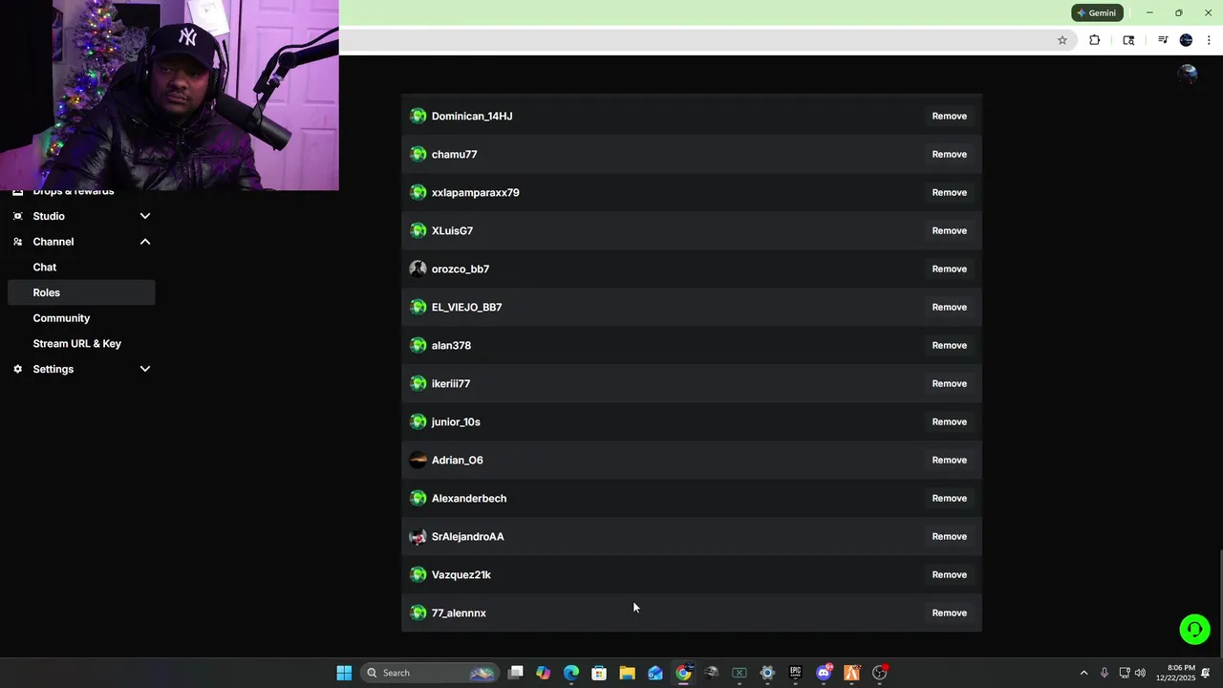This screenshot has width=1223, height=688.
Task: Open Outlook from the taskbar
Action: 655,673
